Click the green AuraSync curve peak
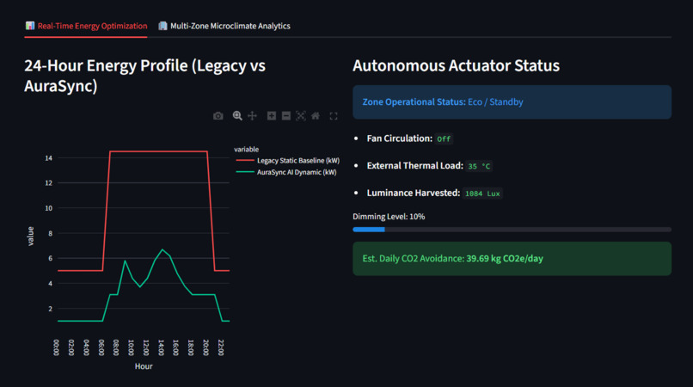693x387 pixels. point(163,250)
